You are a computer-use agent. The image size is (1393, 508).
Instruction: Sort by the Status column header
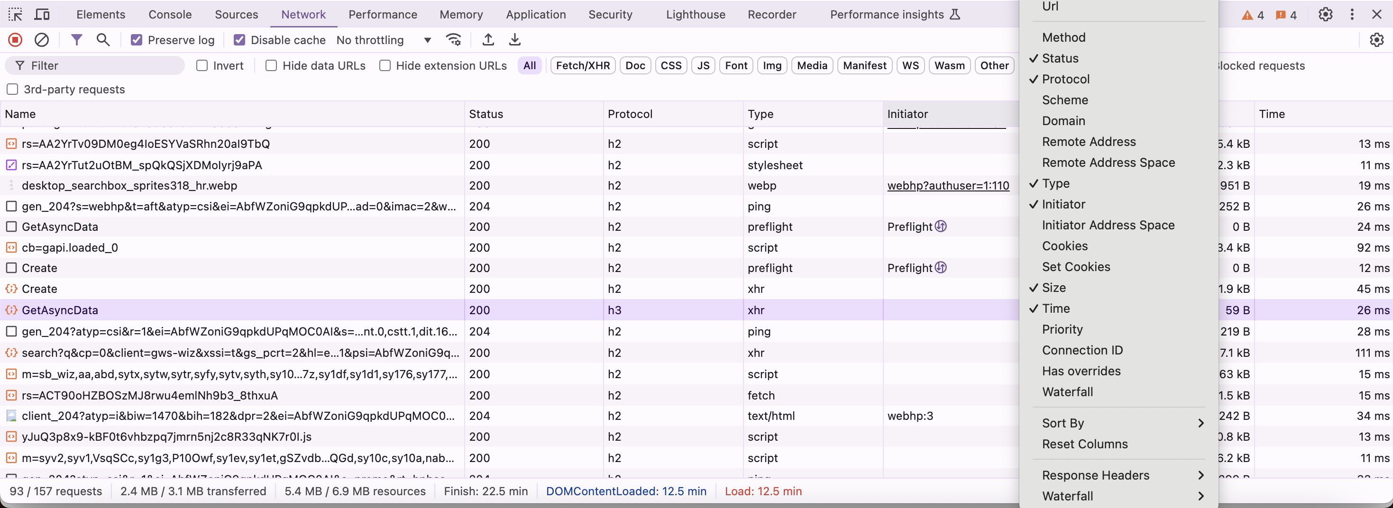coord(533,114)
